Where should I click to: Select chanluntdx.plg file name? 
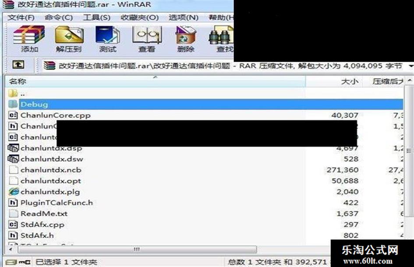click(50, 192)
